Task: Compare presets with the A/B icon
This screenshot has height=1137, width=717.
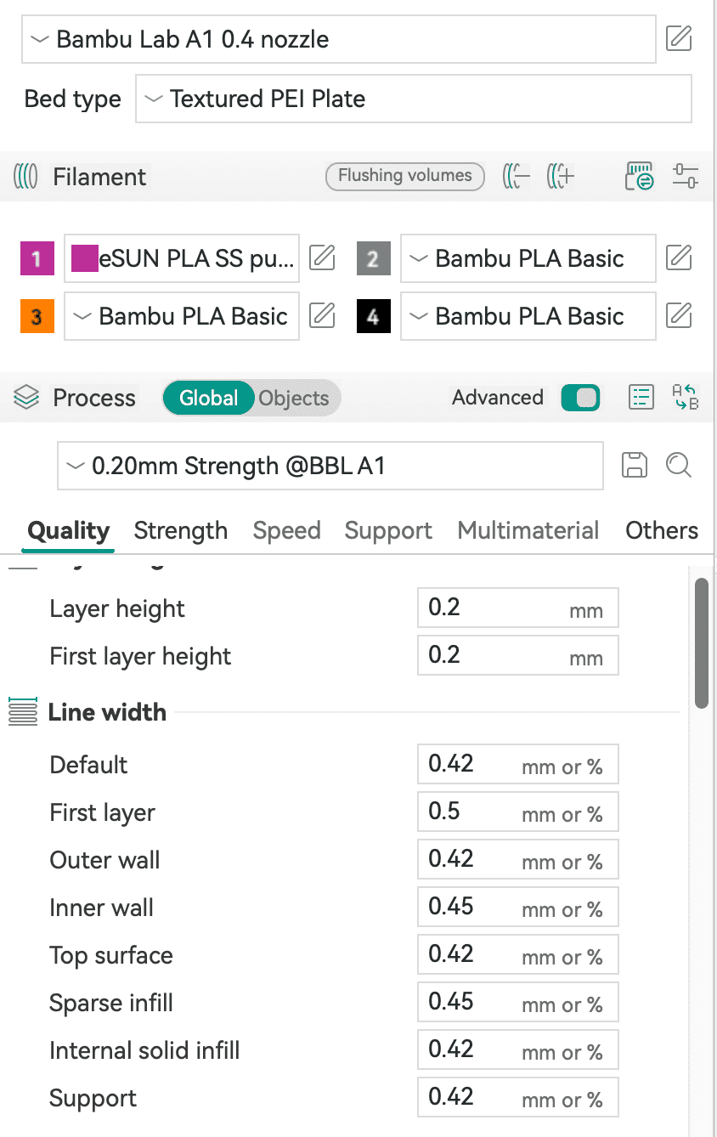Action: click(685, 398)
